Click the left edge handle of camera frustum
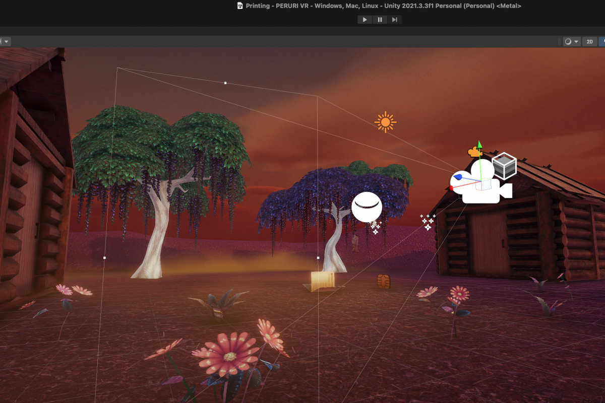The width and height of the screenshot is (605, 403). point(104,258)
